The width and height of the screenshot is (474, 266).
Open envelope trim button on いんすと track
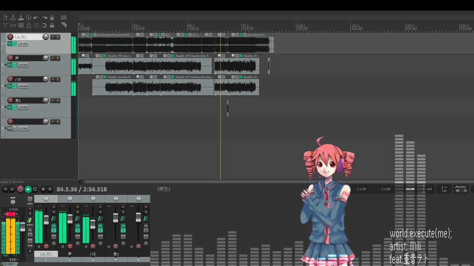(23, 44)
